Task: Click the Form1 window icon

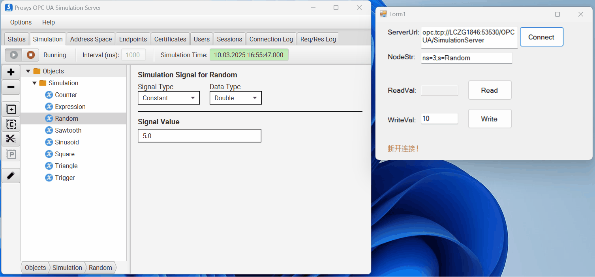Action: [x=383, y=14]
